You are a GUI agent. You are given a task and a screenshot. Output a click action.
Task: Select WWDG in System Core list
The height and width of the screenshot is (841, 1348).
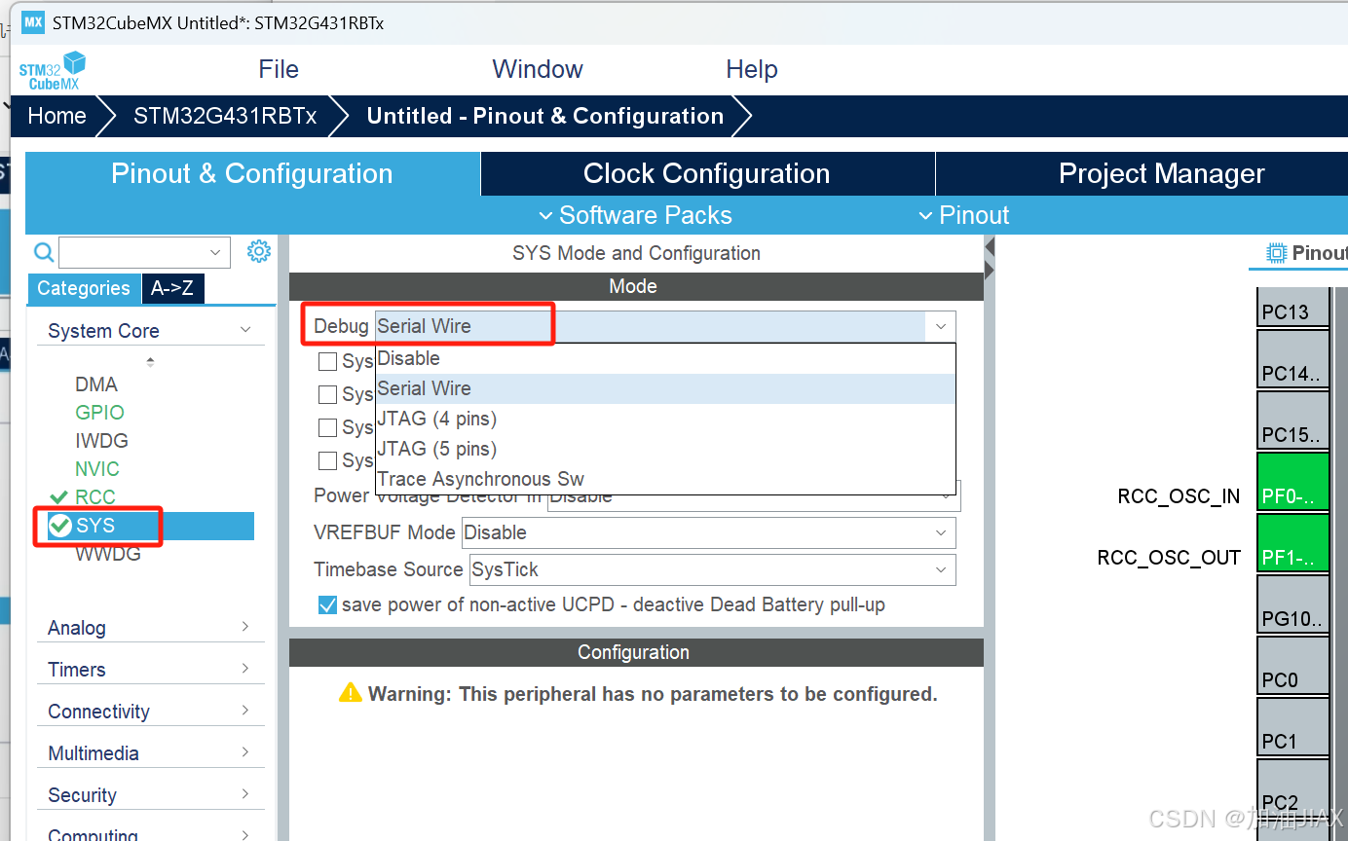(x=108, y=554)
